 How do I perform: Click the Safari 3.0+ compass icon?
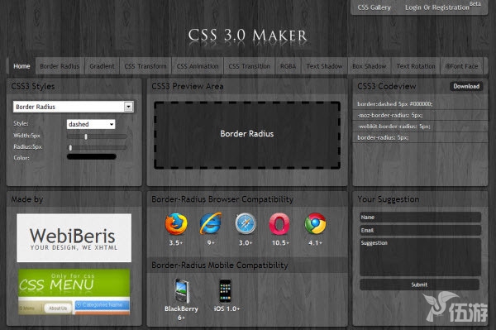(246, 223)
